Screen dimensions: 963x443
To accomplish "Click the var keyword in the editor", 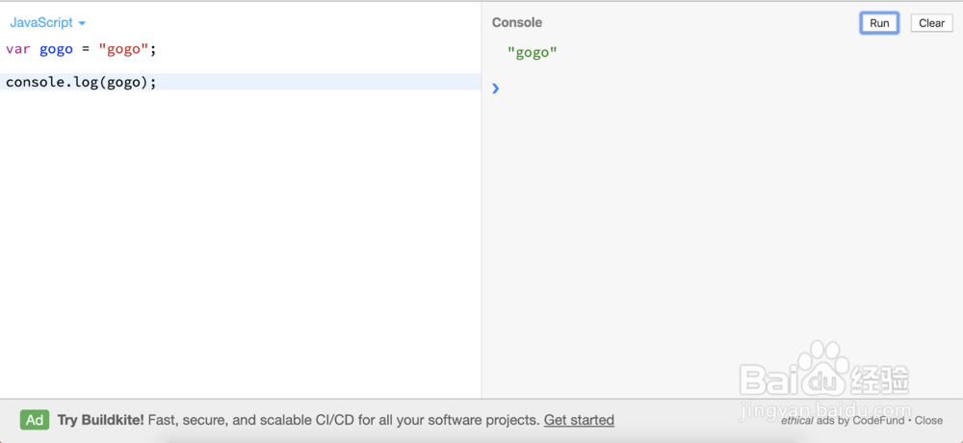I will [17, 50].
